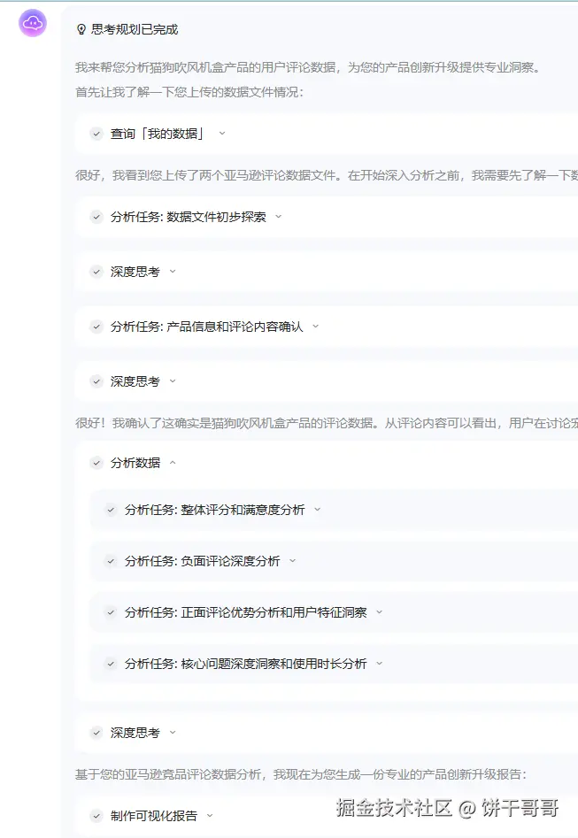Click check icon beside 核心问题深度洞察和使用时长分析
The width and height of the screenshot is (578, 838).
click(x=111, y=664)
